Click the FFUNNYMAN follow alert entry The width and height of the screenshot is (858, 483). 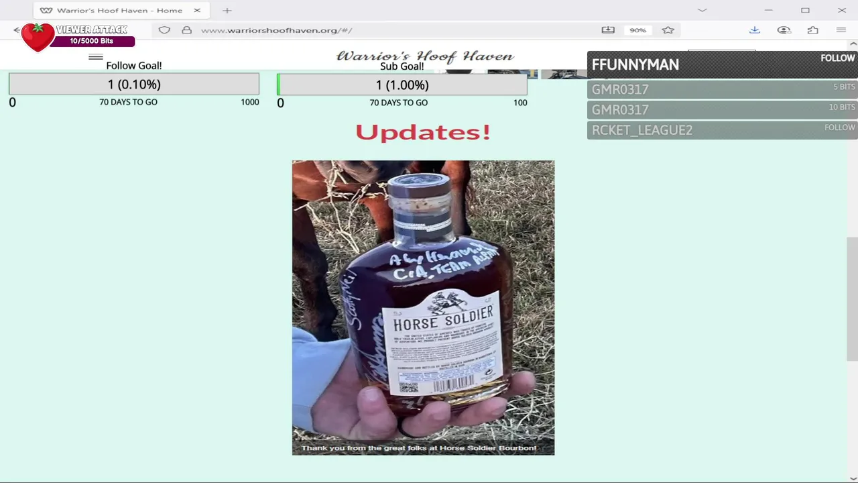[722, 64]
